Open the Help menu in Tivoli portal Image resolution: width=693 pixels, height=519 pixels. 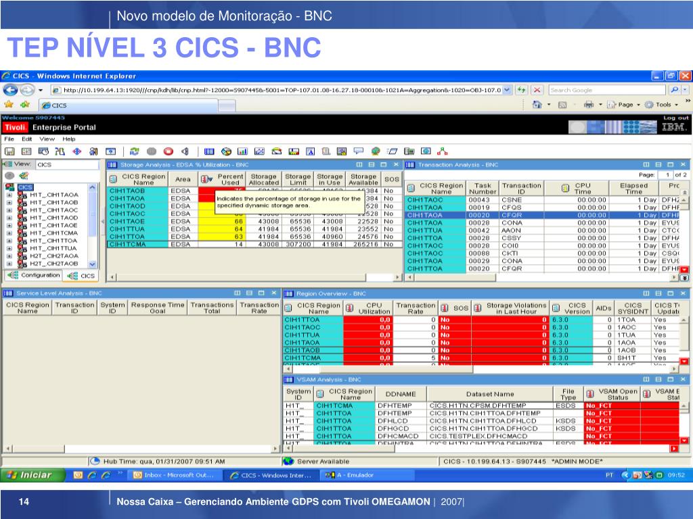(x=68, y=139)
